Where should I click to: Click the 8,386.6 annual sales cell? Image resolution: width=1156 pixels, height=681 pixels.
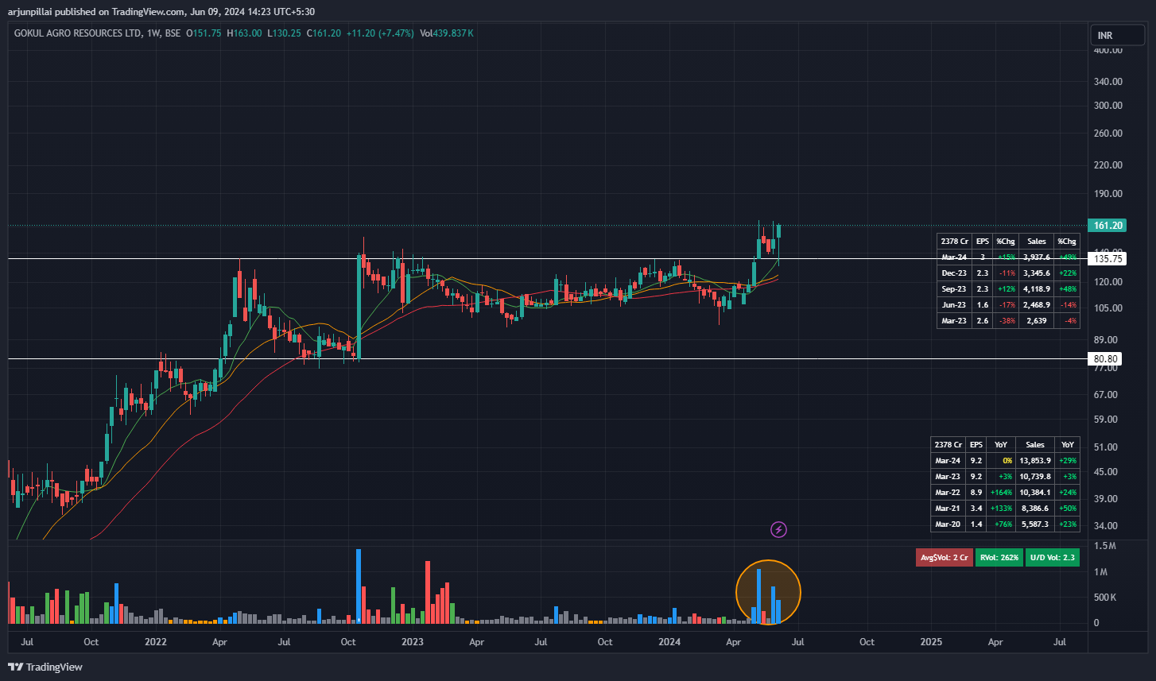tap(1035, 508)
